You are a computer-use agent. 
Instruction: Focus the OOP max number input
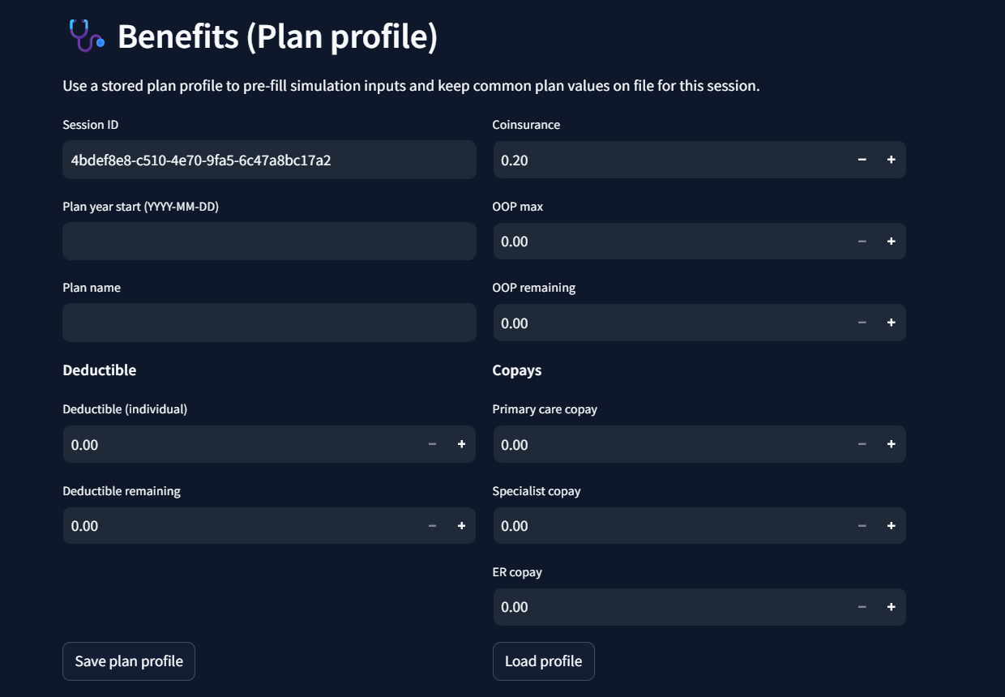[670, 242]
